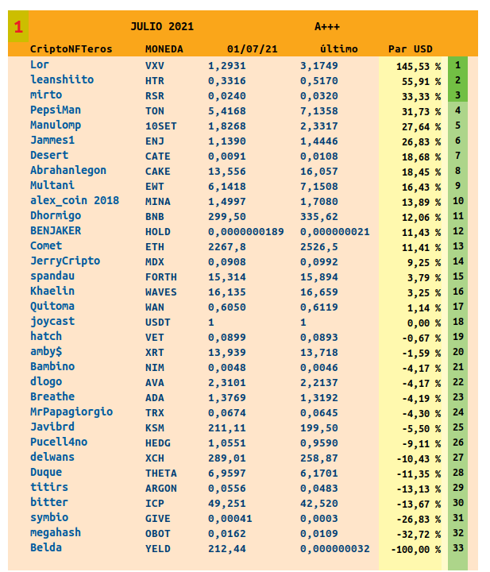
Task: Select the JULIO 2021 title
Action: point(161,27)
